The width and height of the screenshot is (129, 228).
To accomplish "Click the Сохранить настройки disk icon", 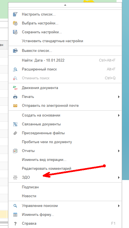I will pyautogui.click(x=15, y=32).
